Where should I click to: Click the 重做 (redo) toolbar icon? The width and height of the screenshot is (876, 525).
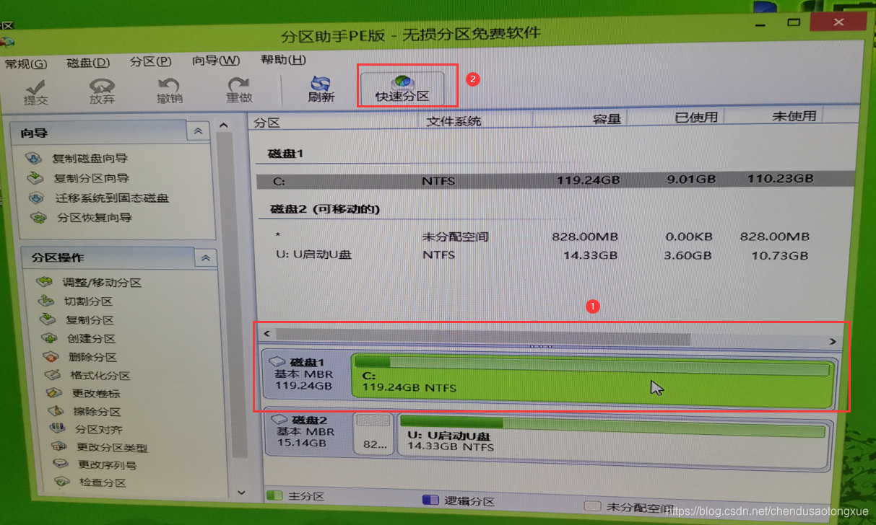(x=239, y=91)
